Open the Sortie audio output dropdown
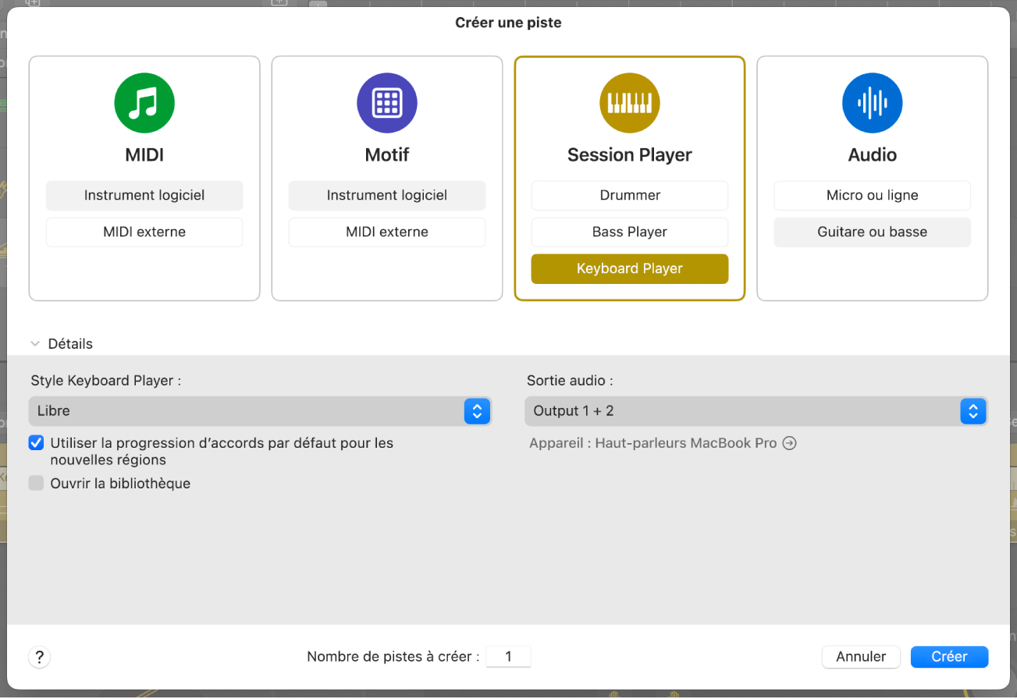The height and width of the screenshot is (699, 1017). click(973, 411)
